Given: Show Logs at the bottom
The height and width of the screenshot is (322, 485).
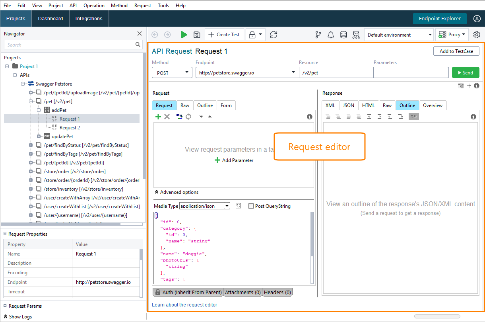Looking at the screenshot, I should (18, 317).
